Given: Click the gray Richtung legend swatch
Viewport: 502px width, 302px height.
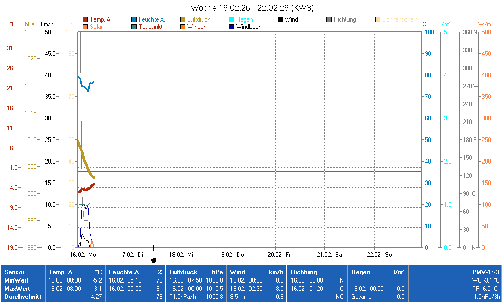Looking at the screenshot, I should [x=329, y=19].
